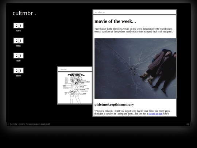Screen dimensions: 197x148
Task: Click the 'how happy is the blameless' quote
Action: coord(134,30)
